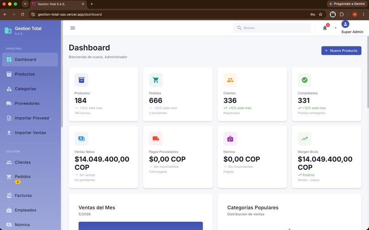
Task: Open Dashboard in the sidebar
Action: click(x=30, y=60)
